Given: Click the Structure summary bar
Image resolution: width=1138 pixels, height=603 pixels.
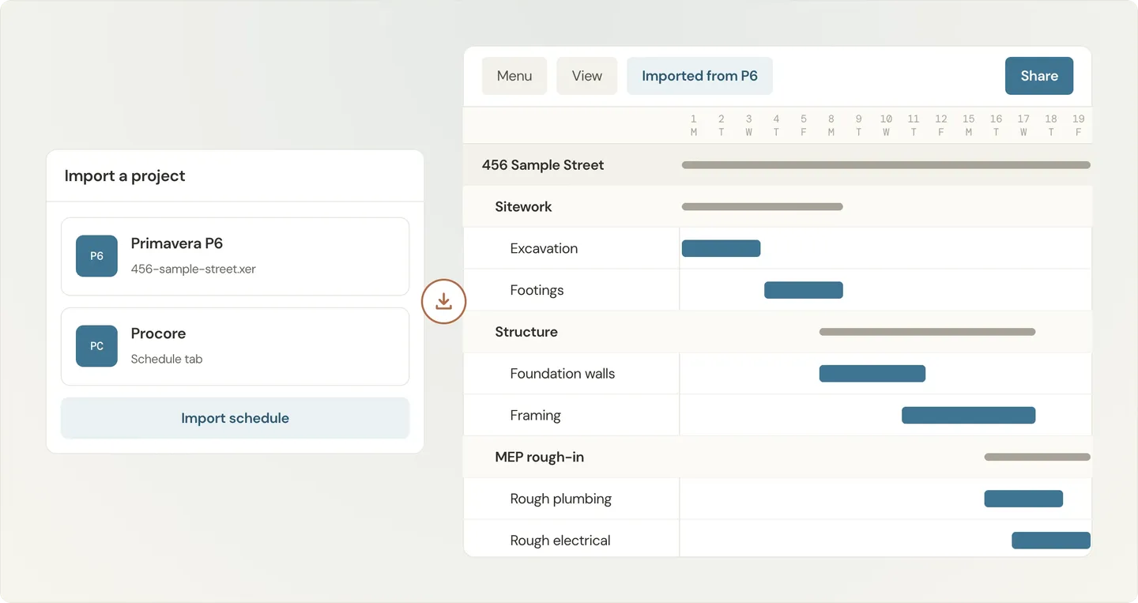Looking at the screenshot, I should 927,332.
